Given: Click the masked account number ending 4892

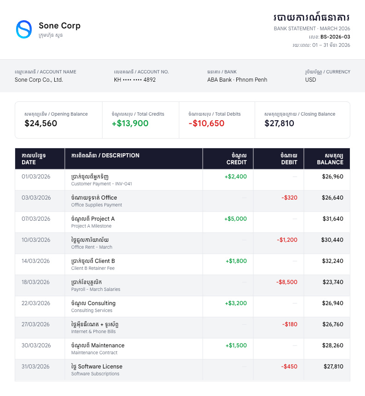Looking at the screenshot, I should pos(135,80).
